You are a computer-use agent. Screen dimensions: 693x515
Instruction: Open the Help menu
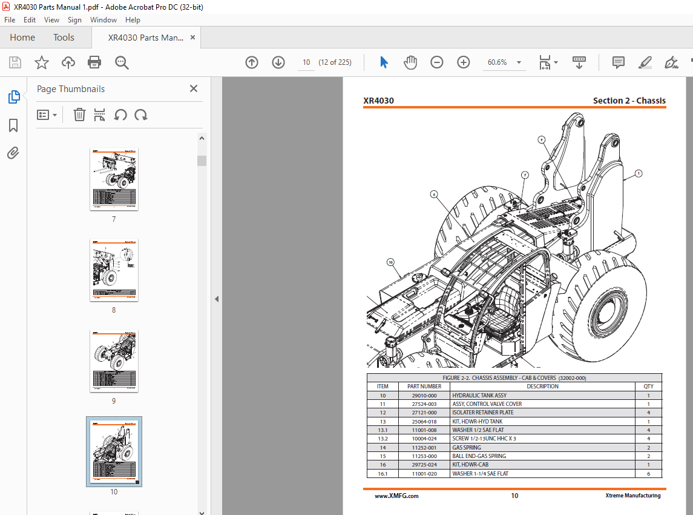point(133,20)
